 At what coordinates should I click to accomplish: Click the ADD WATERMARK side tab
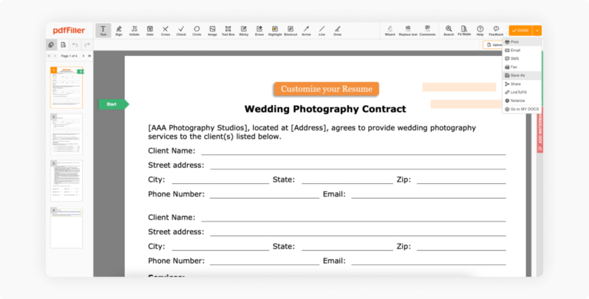coord(540,130)
